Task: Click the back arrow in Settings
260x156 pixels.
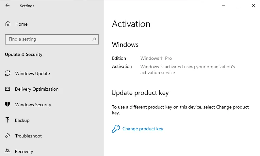Action: coord(8,6)
